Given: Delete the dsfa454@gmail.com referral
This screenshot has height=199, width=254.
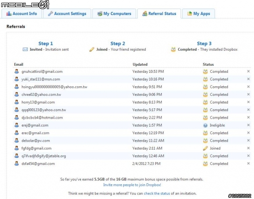Looking at the screenshot, I should [248, 163].
